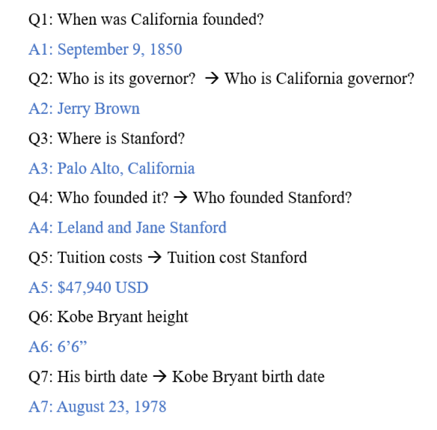
Task: Click the rewritten query 'Who is California governor?'
Action: coord(319,79)
